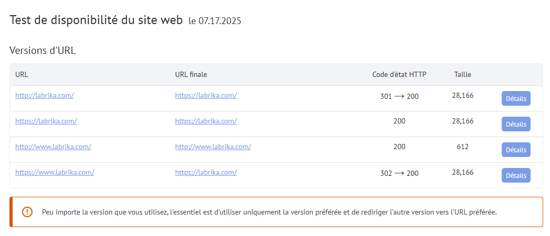Follow the https://labrika.com/ link in URL column
This screenshot has height=236, width=550.
pyautogui.click(x=46, y=121)
